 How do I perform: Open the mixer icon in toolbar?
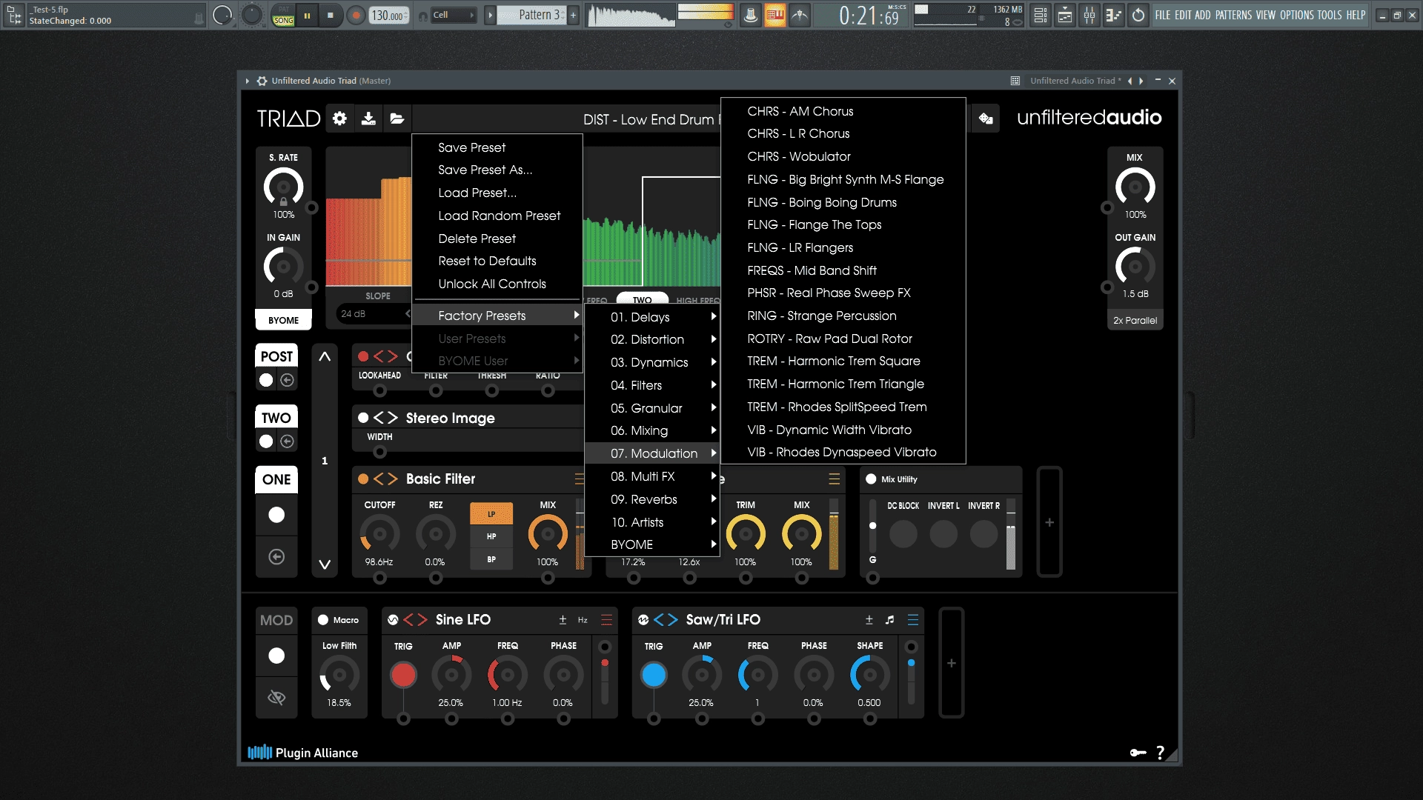click(x=1089, y=15)
